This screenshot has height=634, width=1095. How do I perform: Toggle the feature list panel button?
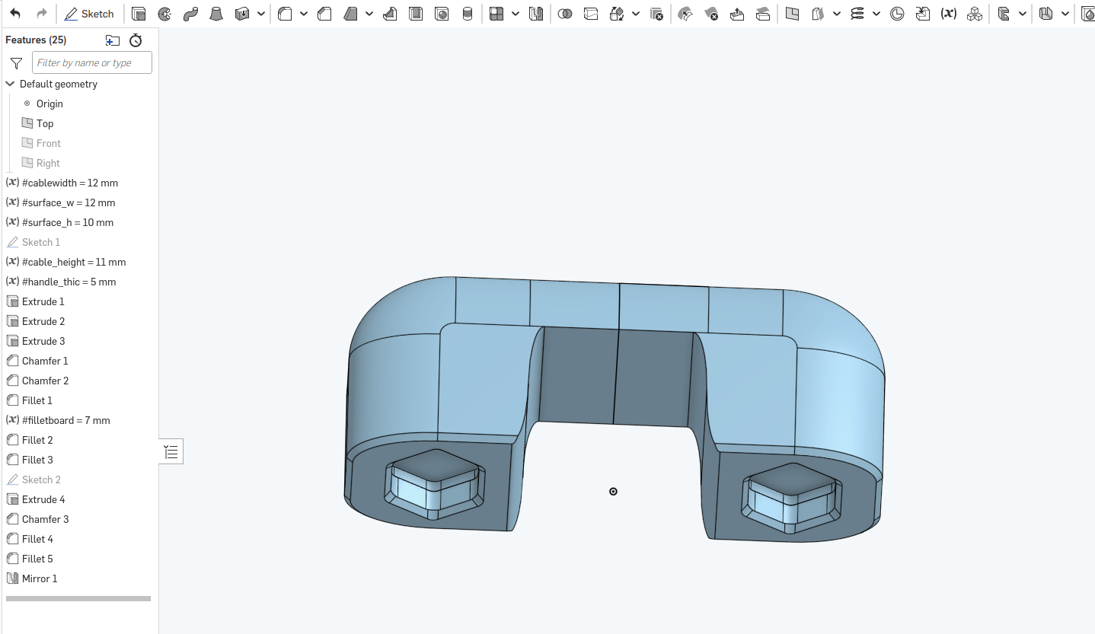(x=171, y=452)
